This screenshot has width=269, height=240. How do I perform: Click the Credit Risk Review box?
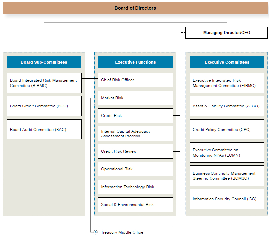point(135,151)
